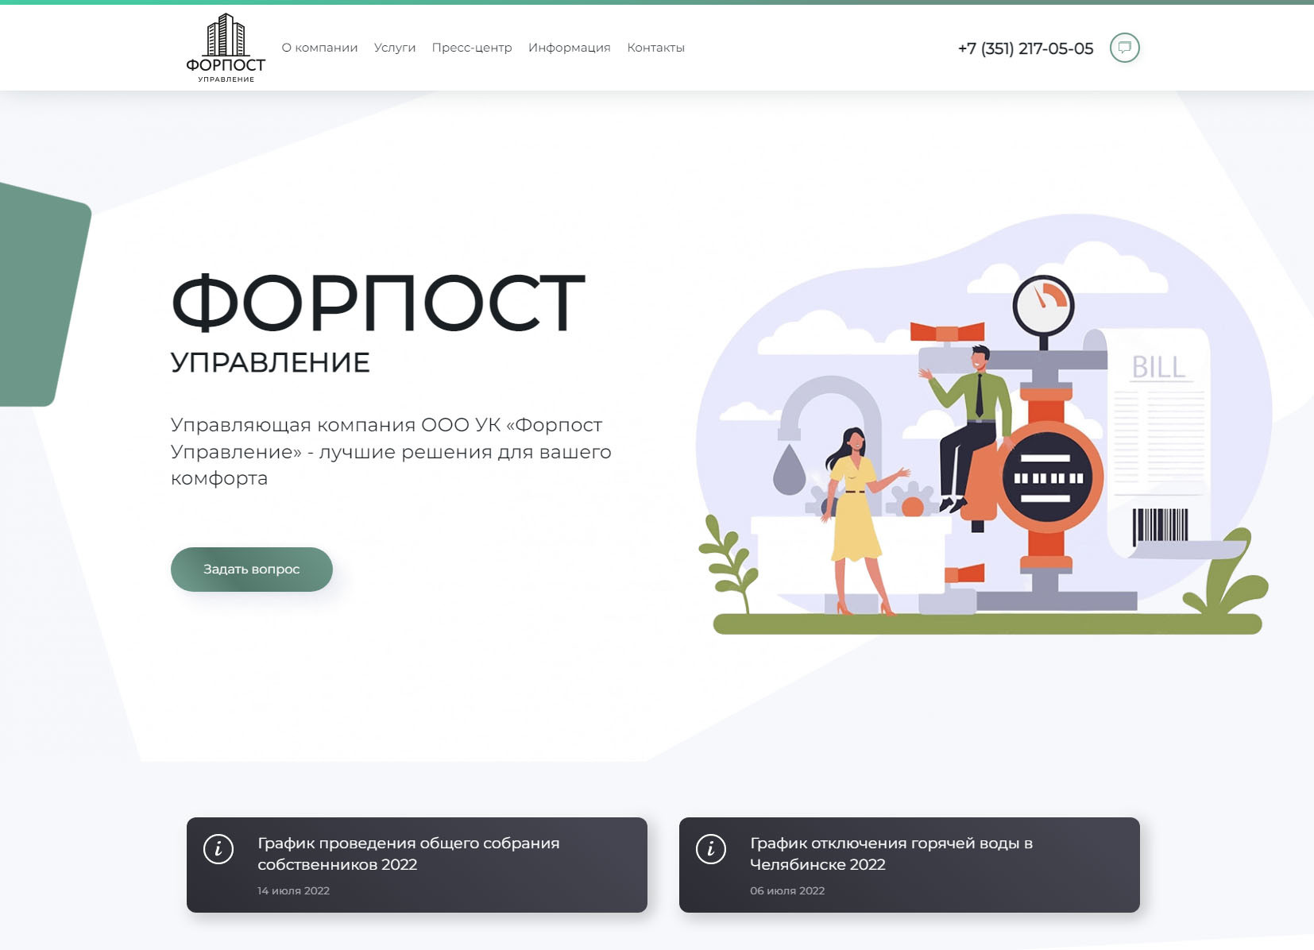Viewport: 1314px width, 950px height.
Task: Click the Форпост building logo
Action: click(x=226, y=48)
